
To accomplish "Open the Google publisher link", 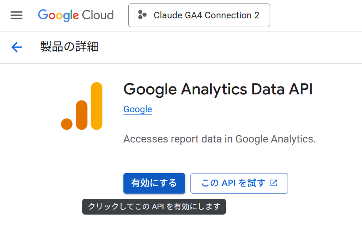I will pos(137,109).
